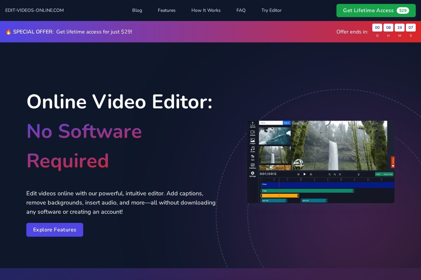421x280 pixels.
Task: Open the How It Works navigation item
Action: [x=206, y=10]
